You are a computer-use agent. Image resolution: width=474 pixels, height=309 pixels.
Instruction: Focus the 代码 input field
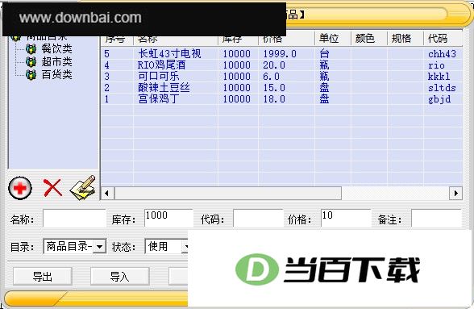(x=258, y=218)
